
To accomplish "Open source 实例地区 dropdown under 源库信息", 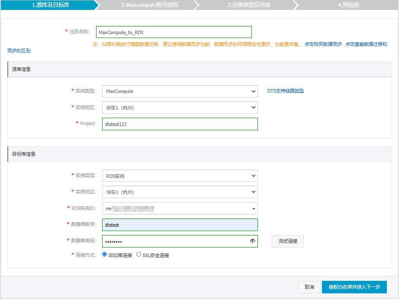I will (180, 108).
